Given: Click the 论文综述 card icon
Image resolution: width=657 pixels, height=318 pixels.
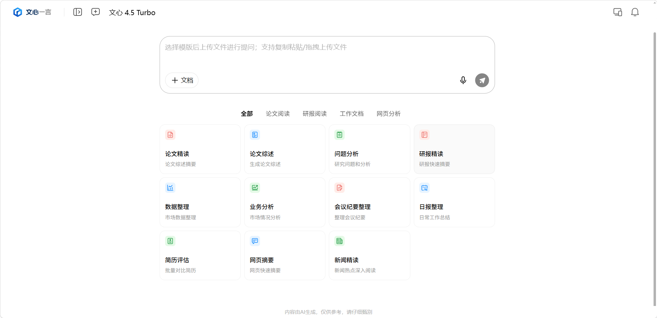Looking at the screenshot, I should tap(255, 135).
